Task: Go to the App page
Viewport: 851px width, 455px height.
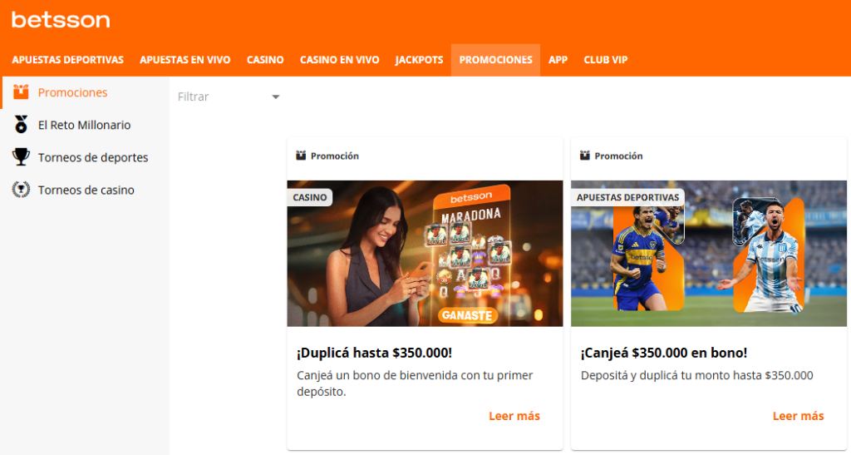Action: pyautogui.click(x=558, y=60)
